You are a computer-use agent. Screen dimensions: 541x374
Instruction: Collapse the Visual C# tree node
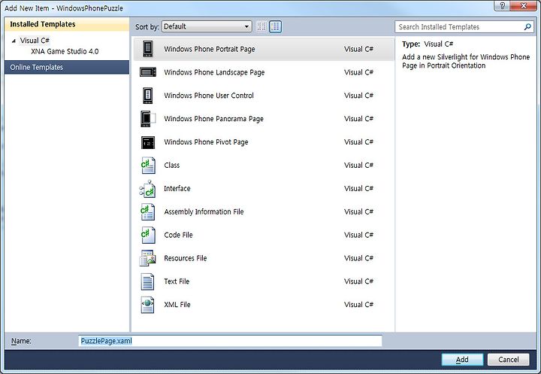pos(14,41)
